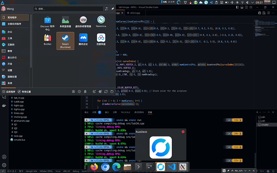
Task: Open the cloud sync tray icon
Action: coord(201,2)
